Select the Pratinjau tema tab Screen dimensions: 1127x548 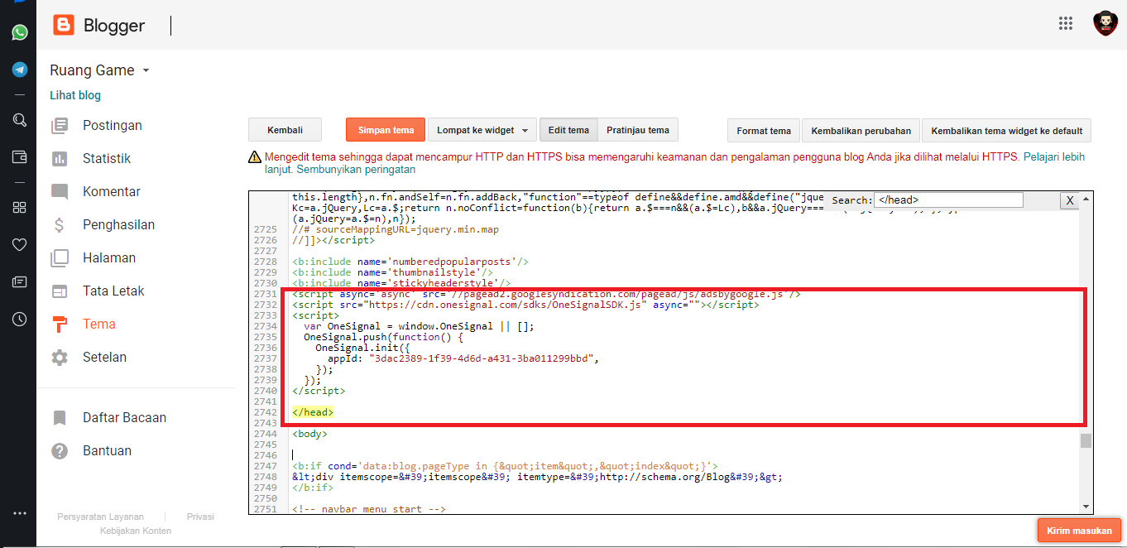[637, 130]
